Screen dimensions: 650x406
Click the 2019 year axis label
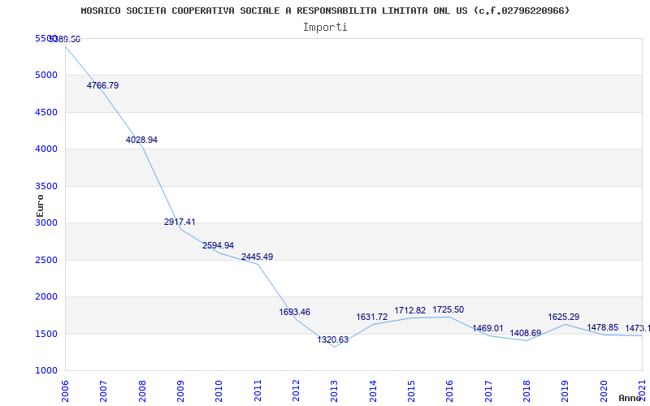[565, 391]
